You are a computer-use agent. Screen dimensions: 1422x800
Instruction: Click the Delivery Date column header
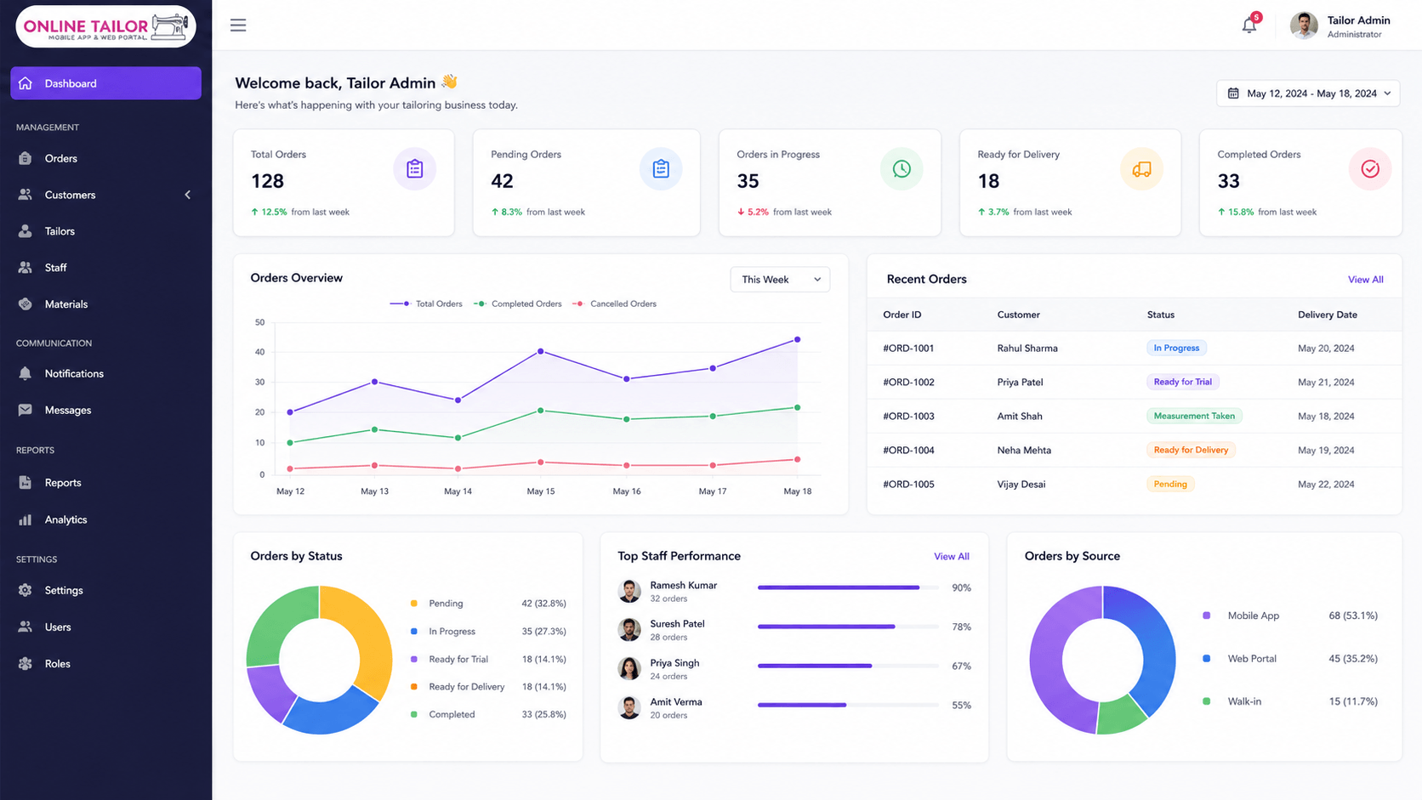(1328, 315)
